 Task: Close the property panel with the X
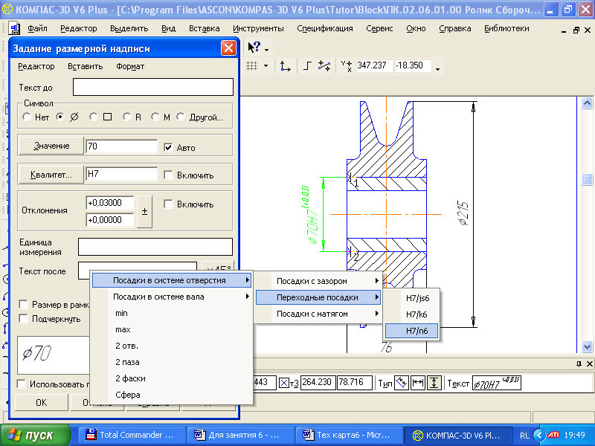pos(589,363)
